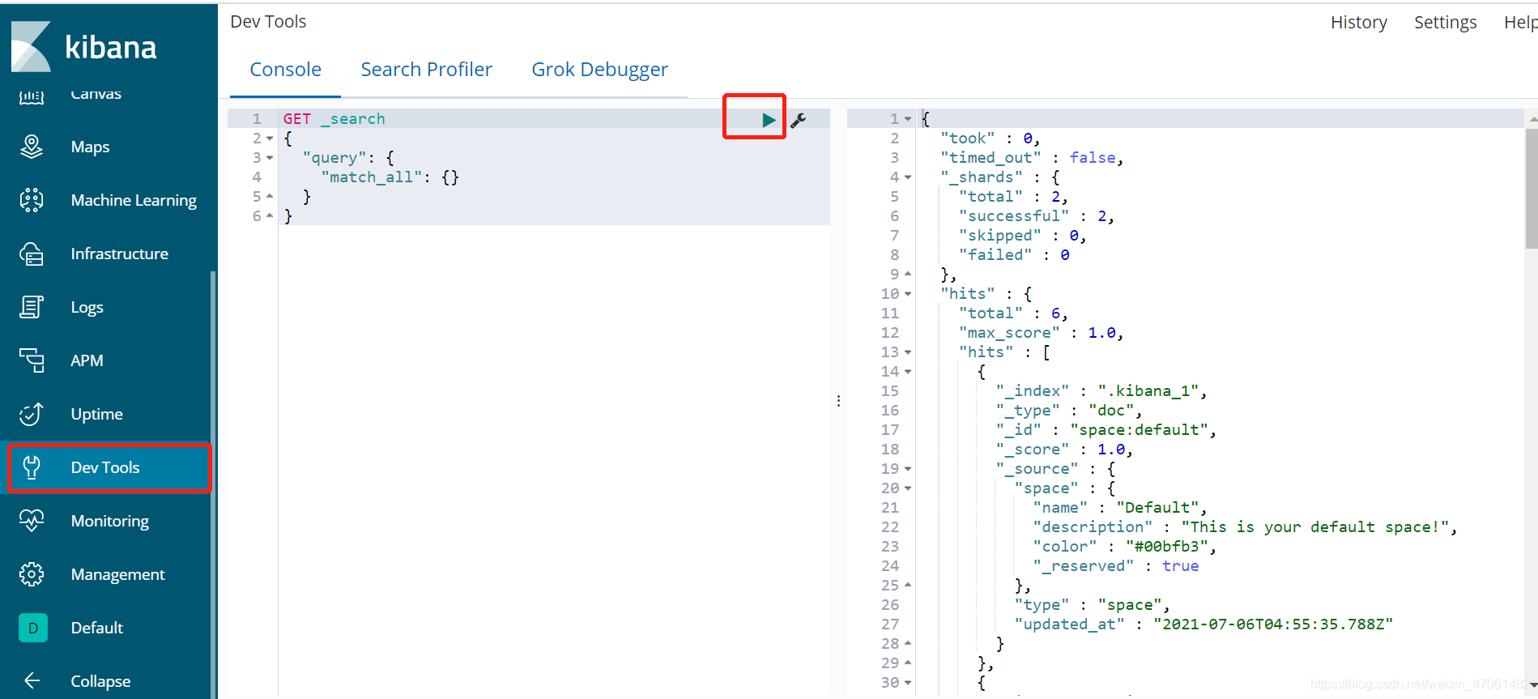Collapse the _shards fold at line 4
This screenshot has width=1538, height=699.
tap(908, 177)
